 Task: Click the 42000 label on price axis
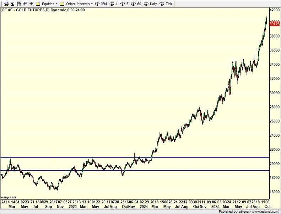point(274,10)
